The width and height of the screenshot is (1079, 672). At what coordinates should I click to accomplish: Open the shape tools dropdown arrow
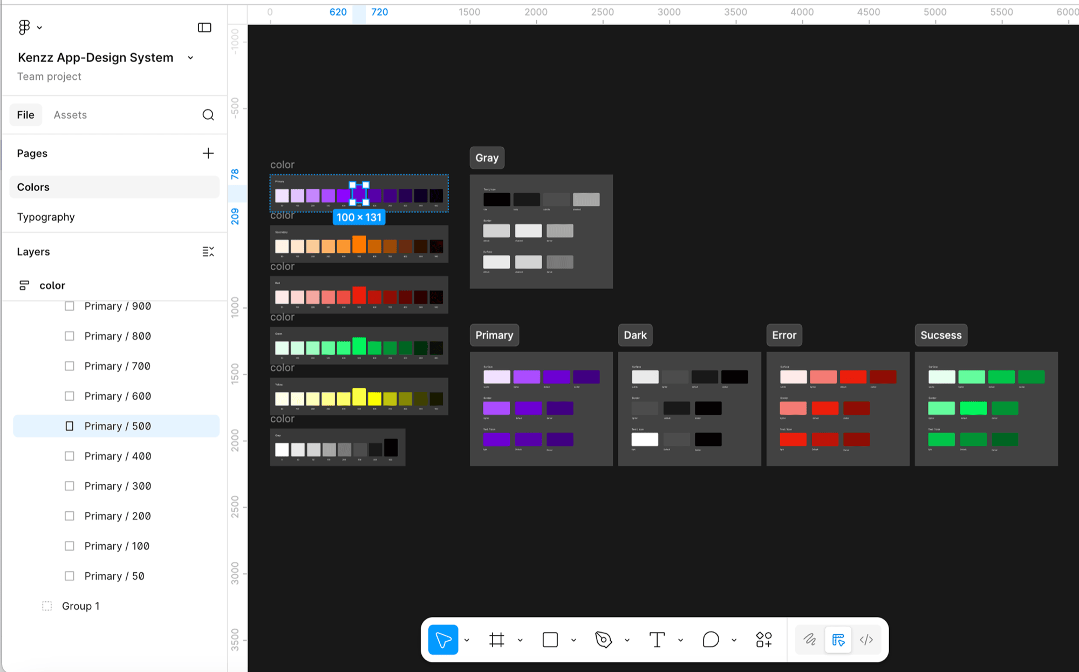[x=573, y=640]
